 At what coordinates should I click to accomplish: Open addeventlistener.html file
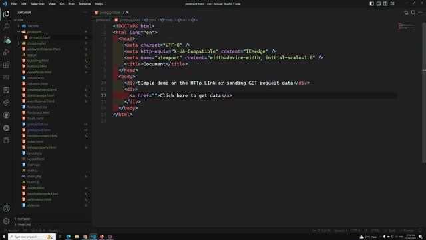point(43,49)
